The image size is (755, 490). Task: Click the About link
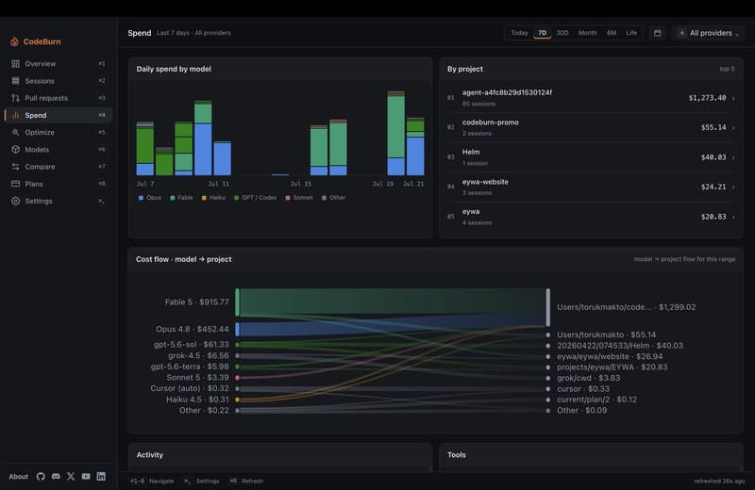(x=18, y=477)
